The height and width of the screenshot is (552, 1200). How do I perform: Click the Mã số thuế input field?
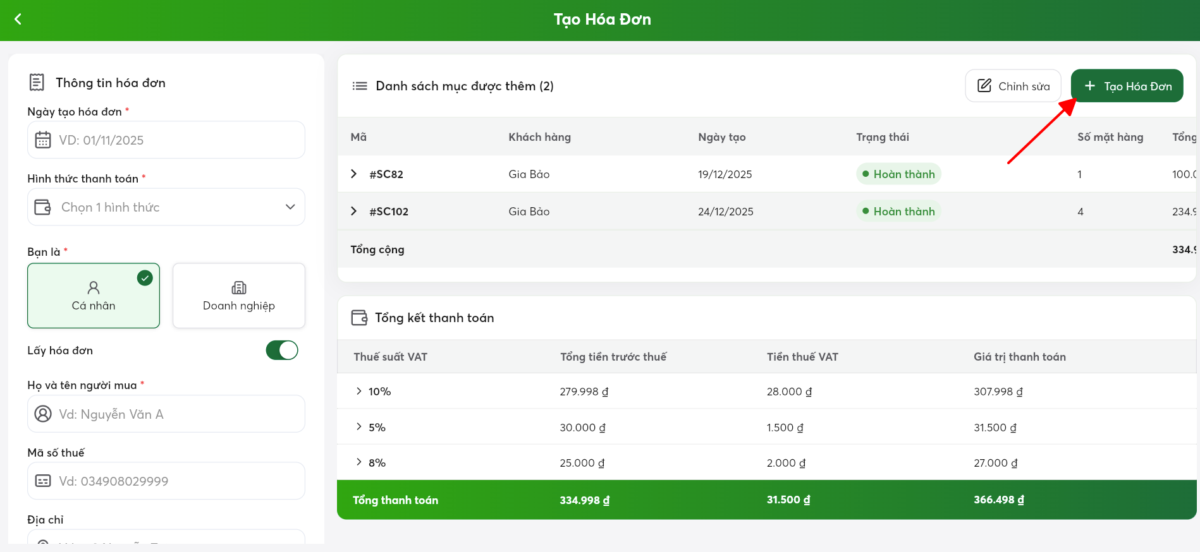[x=177, y=481]
